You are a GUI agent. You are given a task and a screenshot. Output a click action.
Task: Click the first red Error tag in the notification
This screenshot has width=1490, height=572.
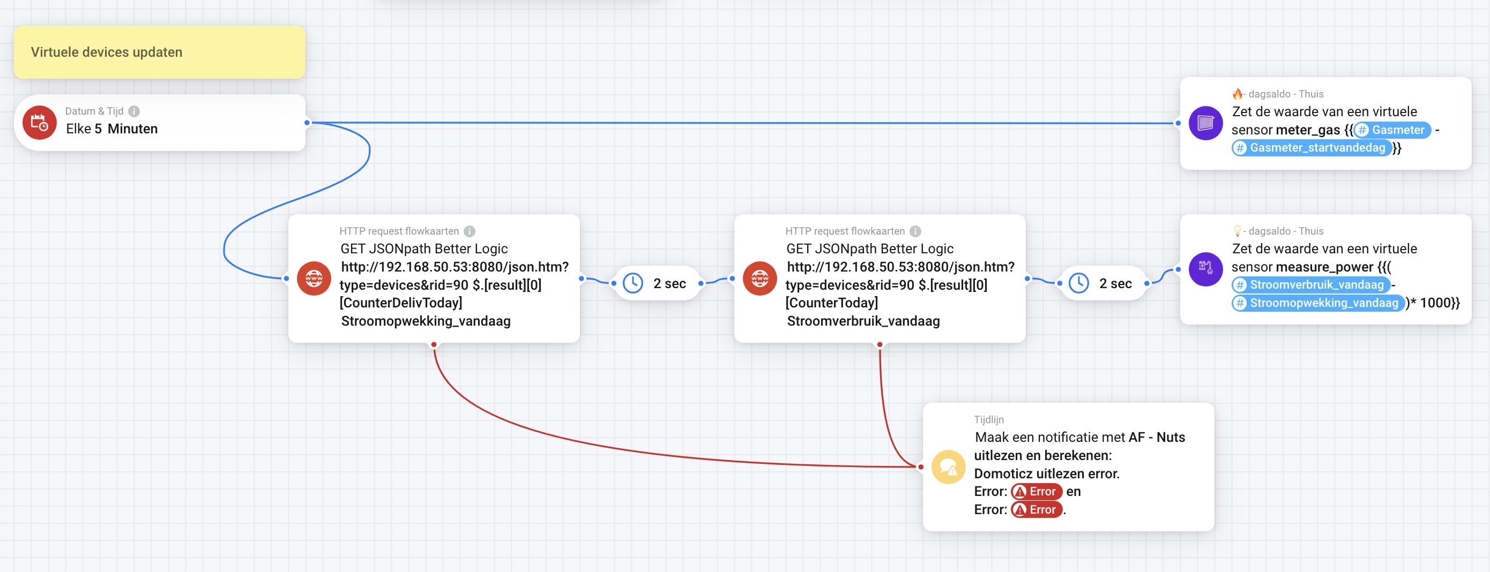tap(1037, 492)
